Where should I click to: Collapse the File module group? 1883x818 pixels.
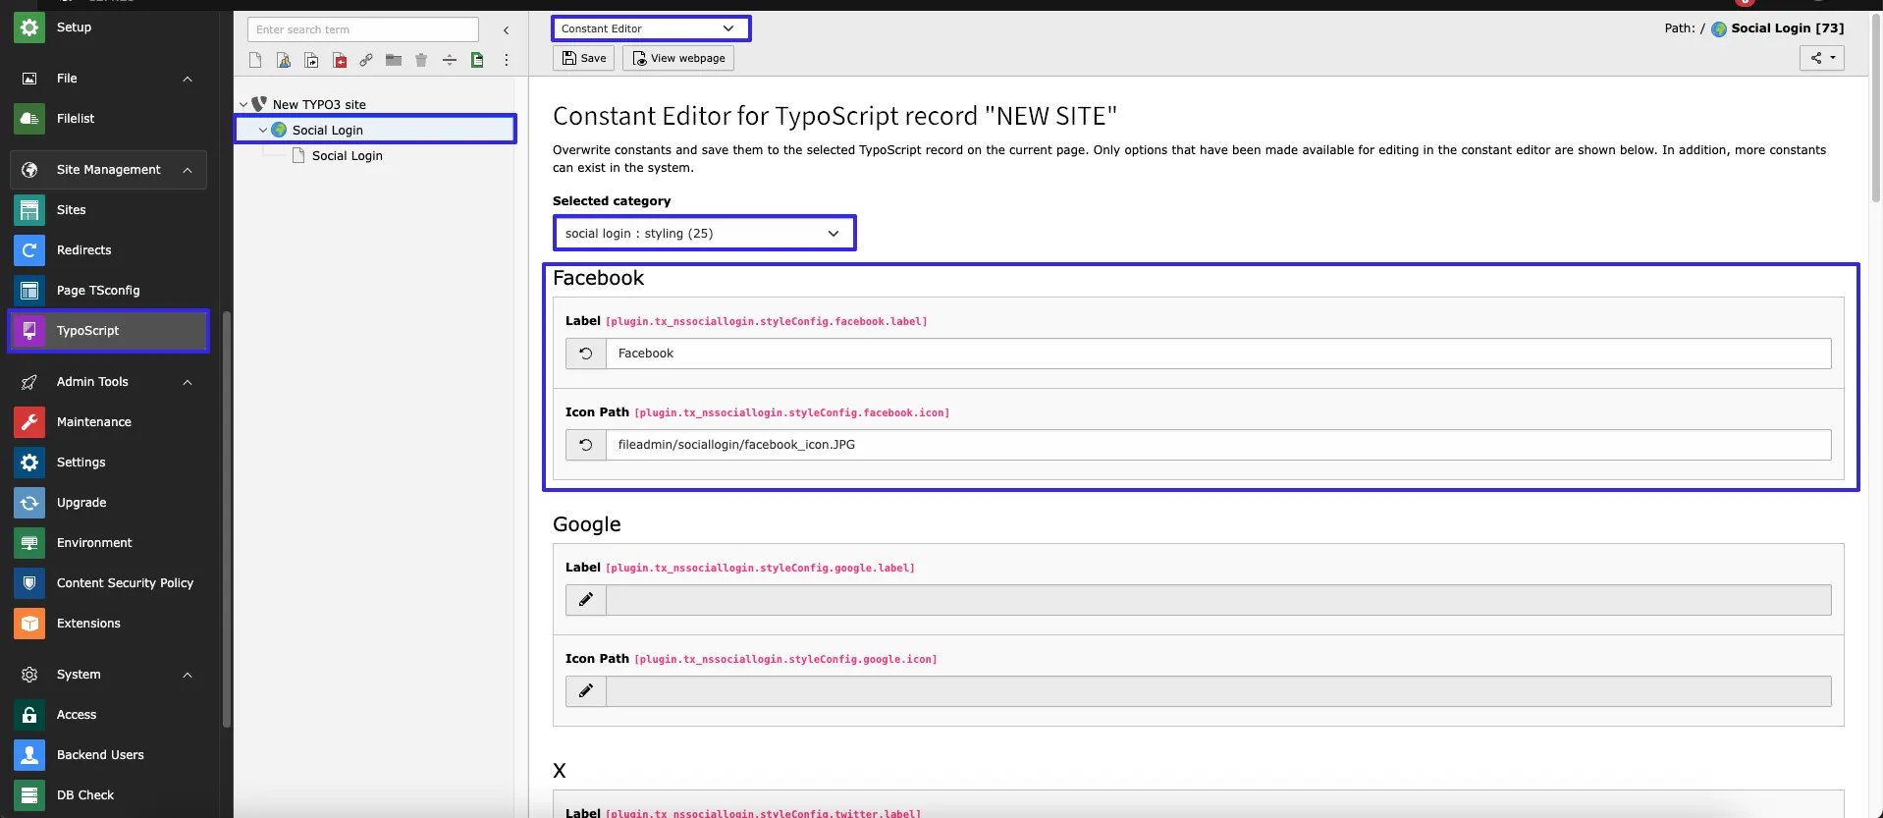tap(188, 79)
